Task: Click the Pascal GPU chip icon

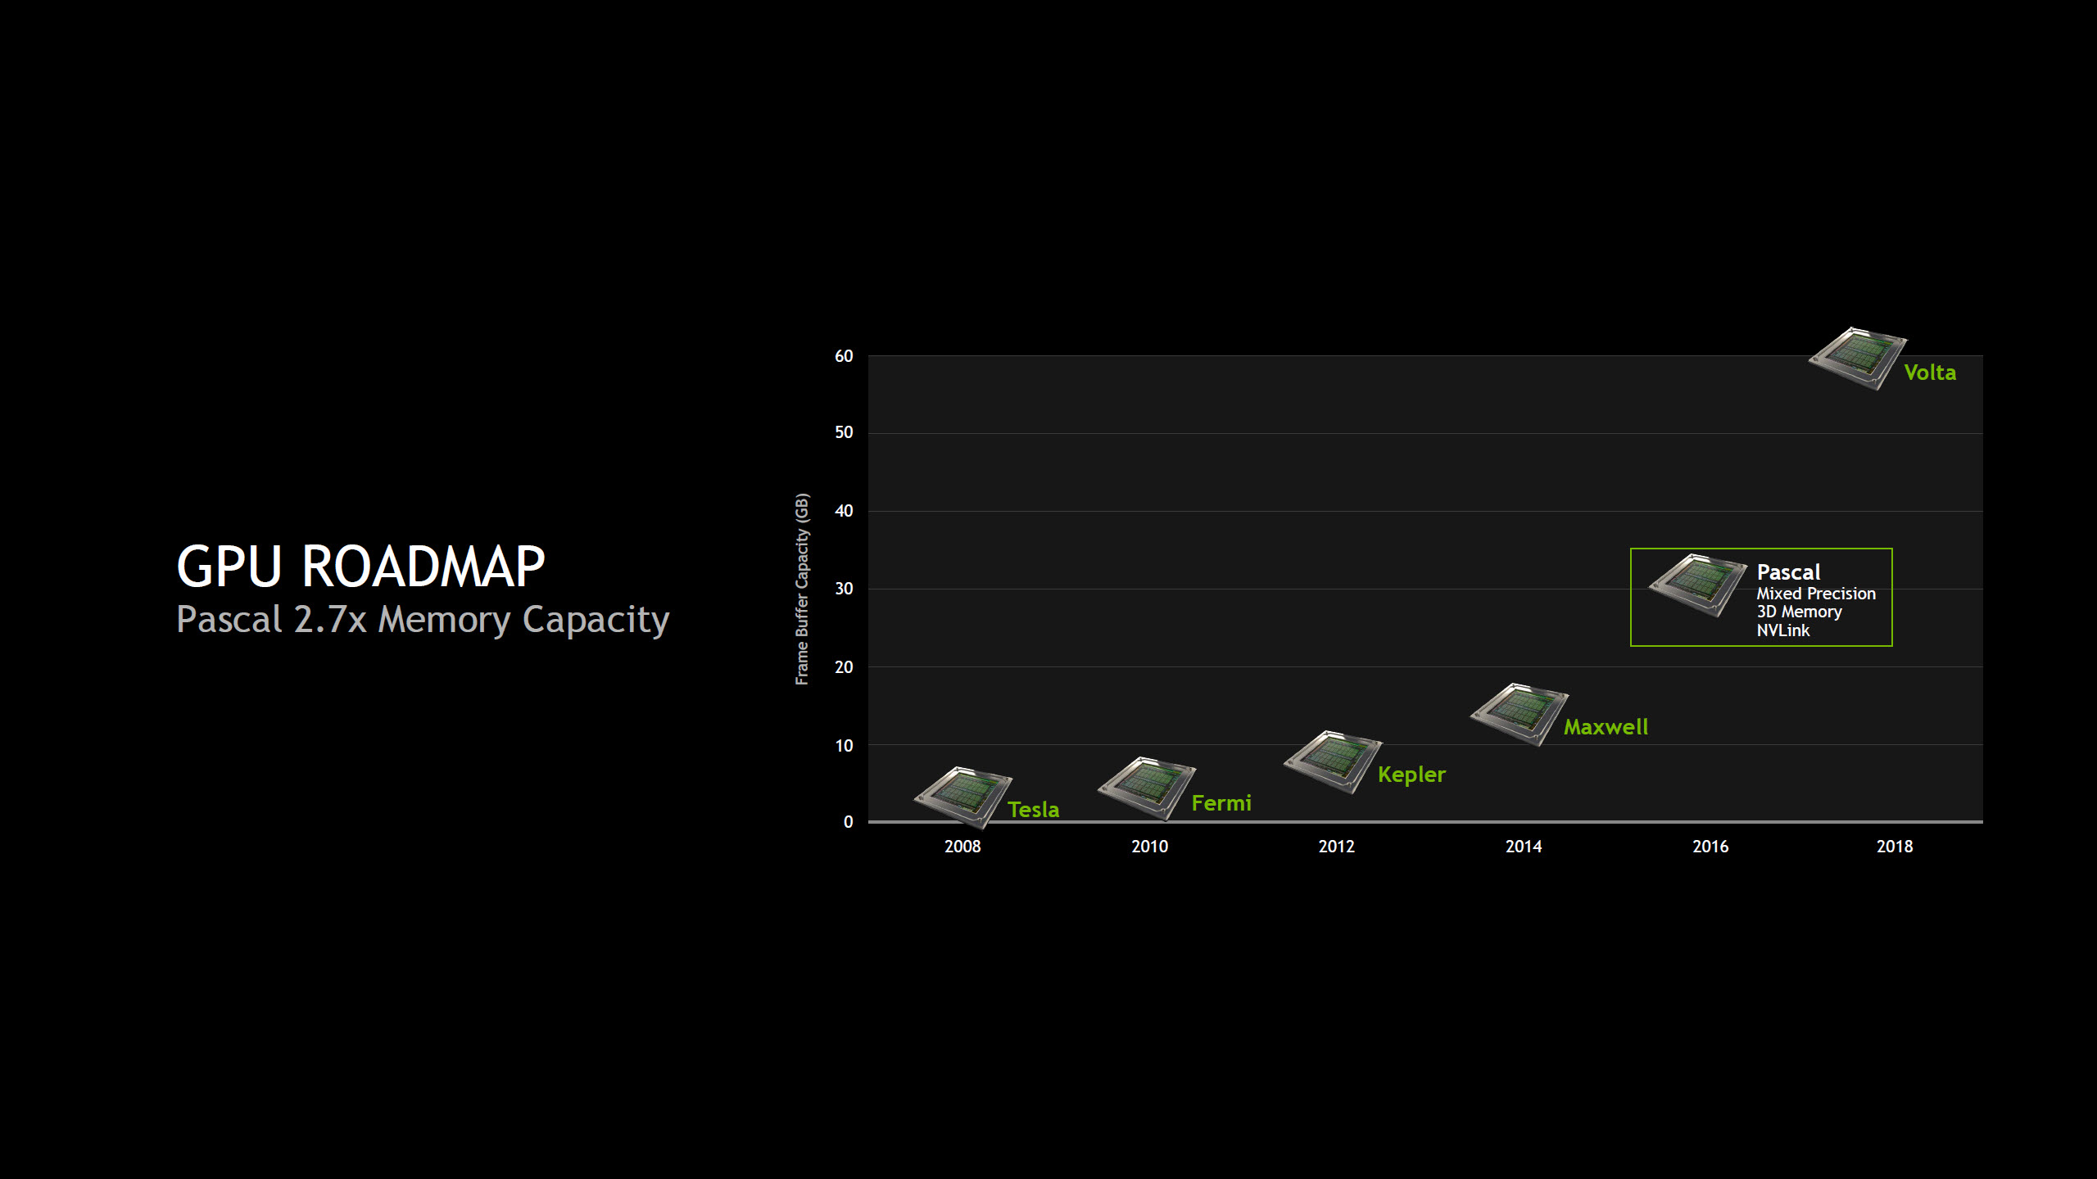Action: 1697,585
